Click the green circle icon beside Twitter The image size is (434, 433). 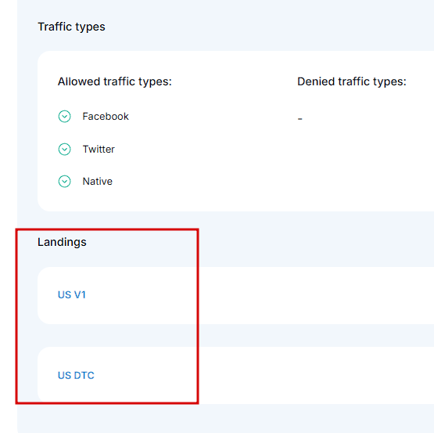click(x=64, y=150)
